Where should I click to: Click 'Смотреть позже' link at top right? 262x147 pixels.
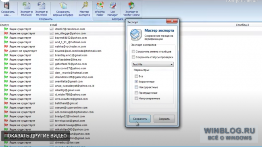(242, 1)
